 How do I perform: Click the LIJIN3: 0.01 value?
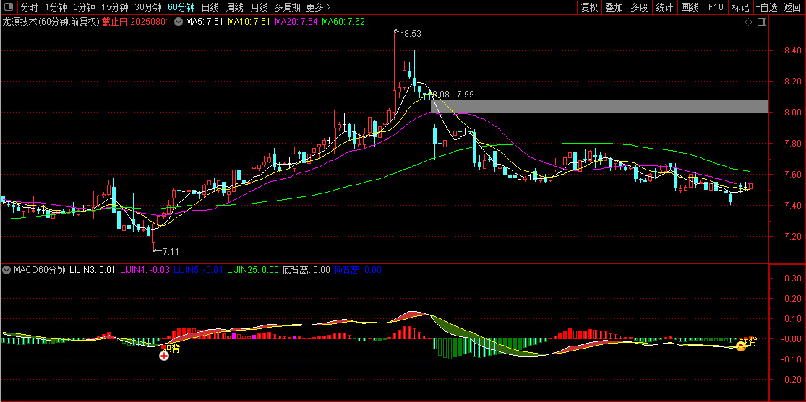[93, 269]
